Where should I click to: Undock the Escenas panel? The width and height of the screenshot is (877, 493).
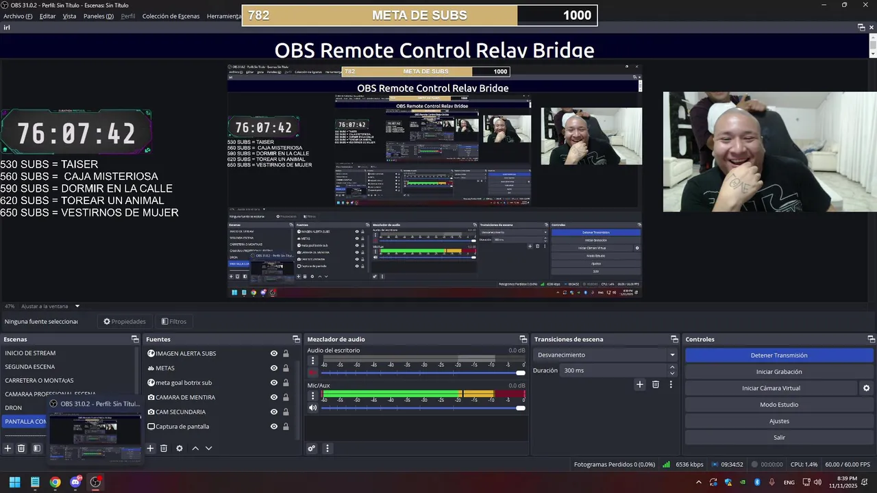tap(135, 339)
